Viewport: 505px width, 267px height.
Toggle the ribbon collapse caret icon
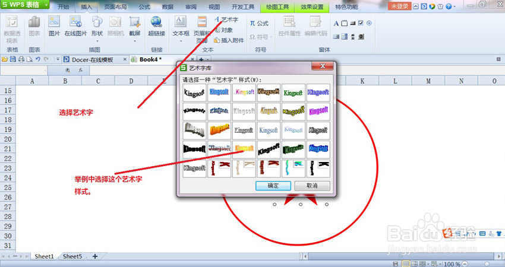tap(416, 6)
